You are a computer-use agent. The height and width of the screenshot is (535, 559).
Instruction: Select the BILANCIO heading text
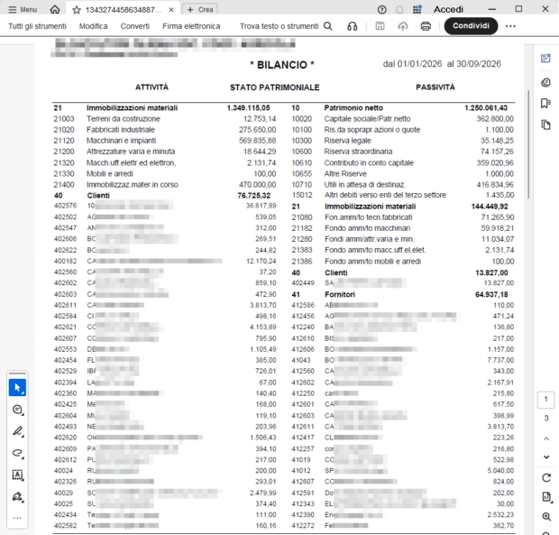(x=281, y=65)
